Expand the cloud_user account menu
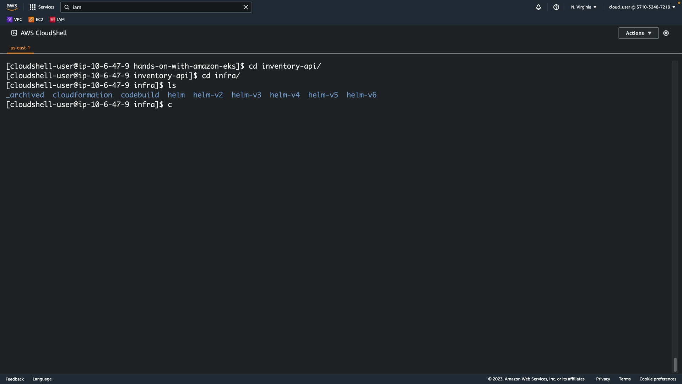682x384 pixels. 642,7
